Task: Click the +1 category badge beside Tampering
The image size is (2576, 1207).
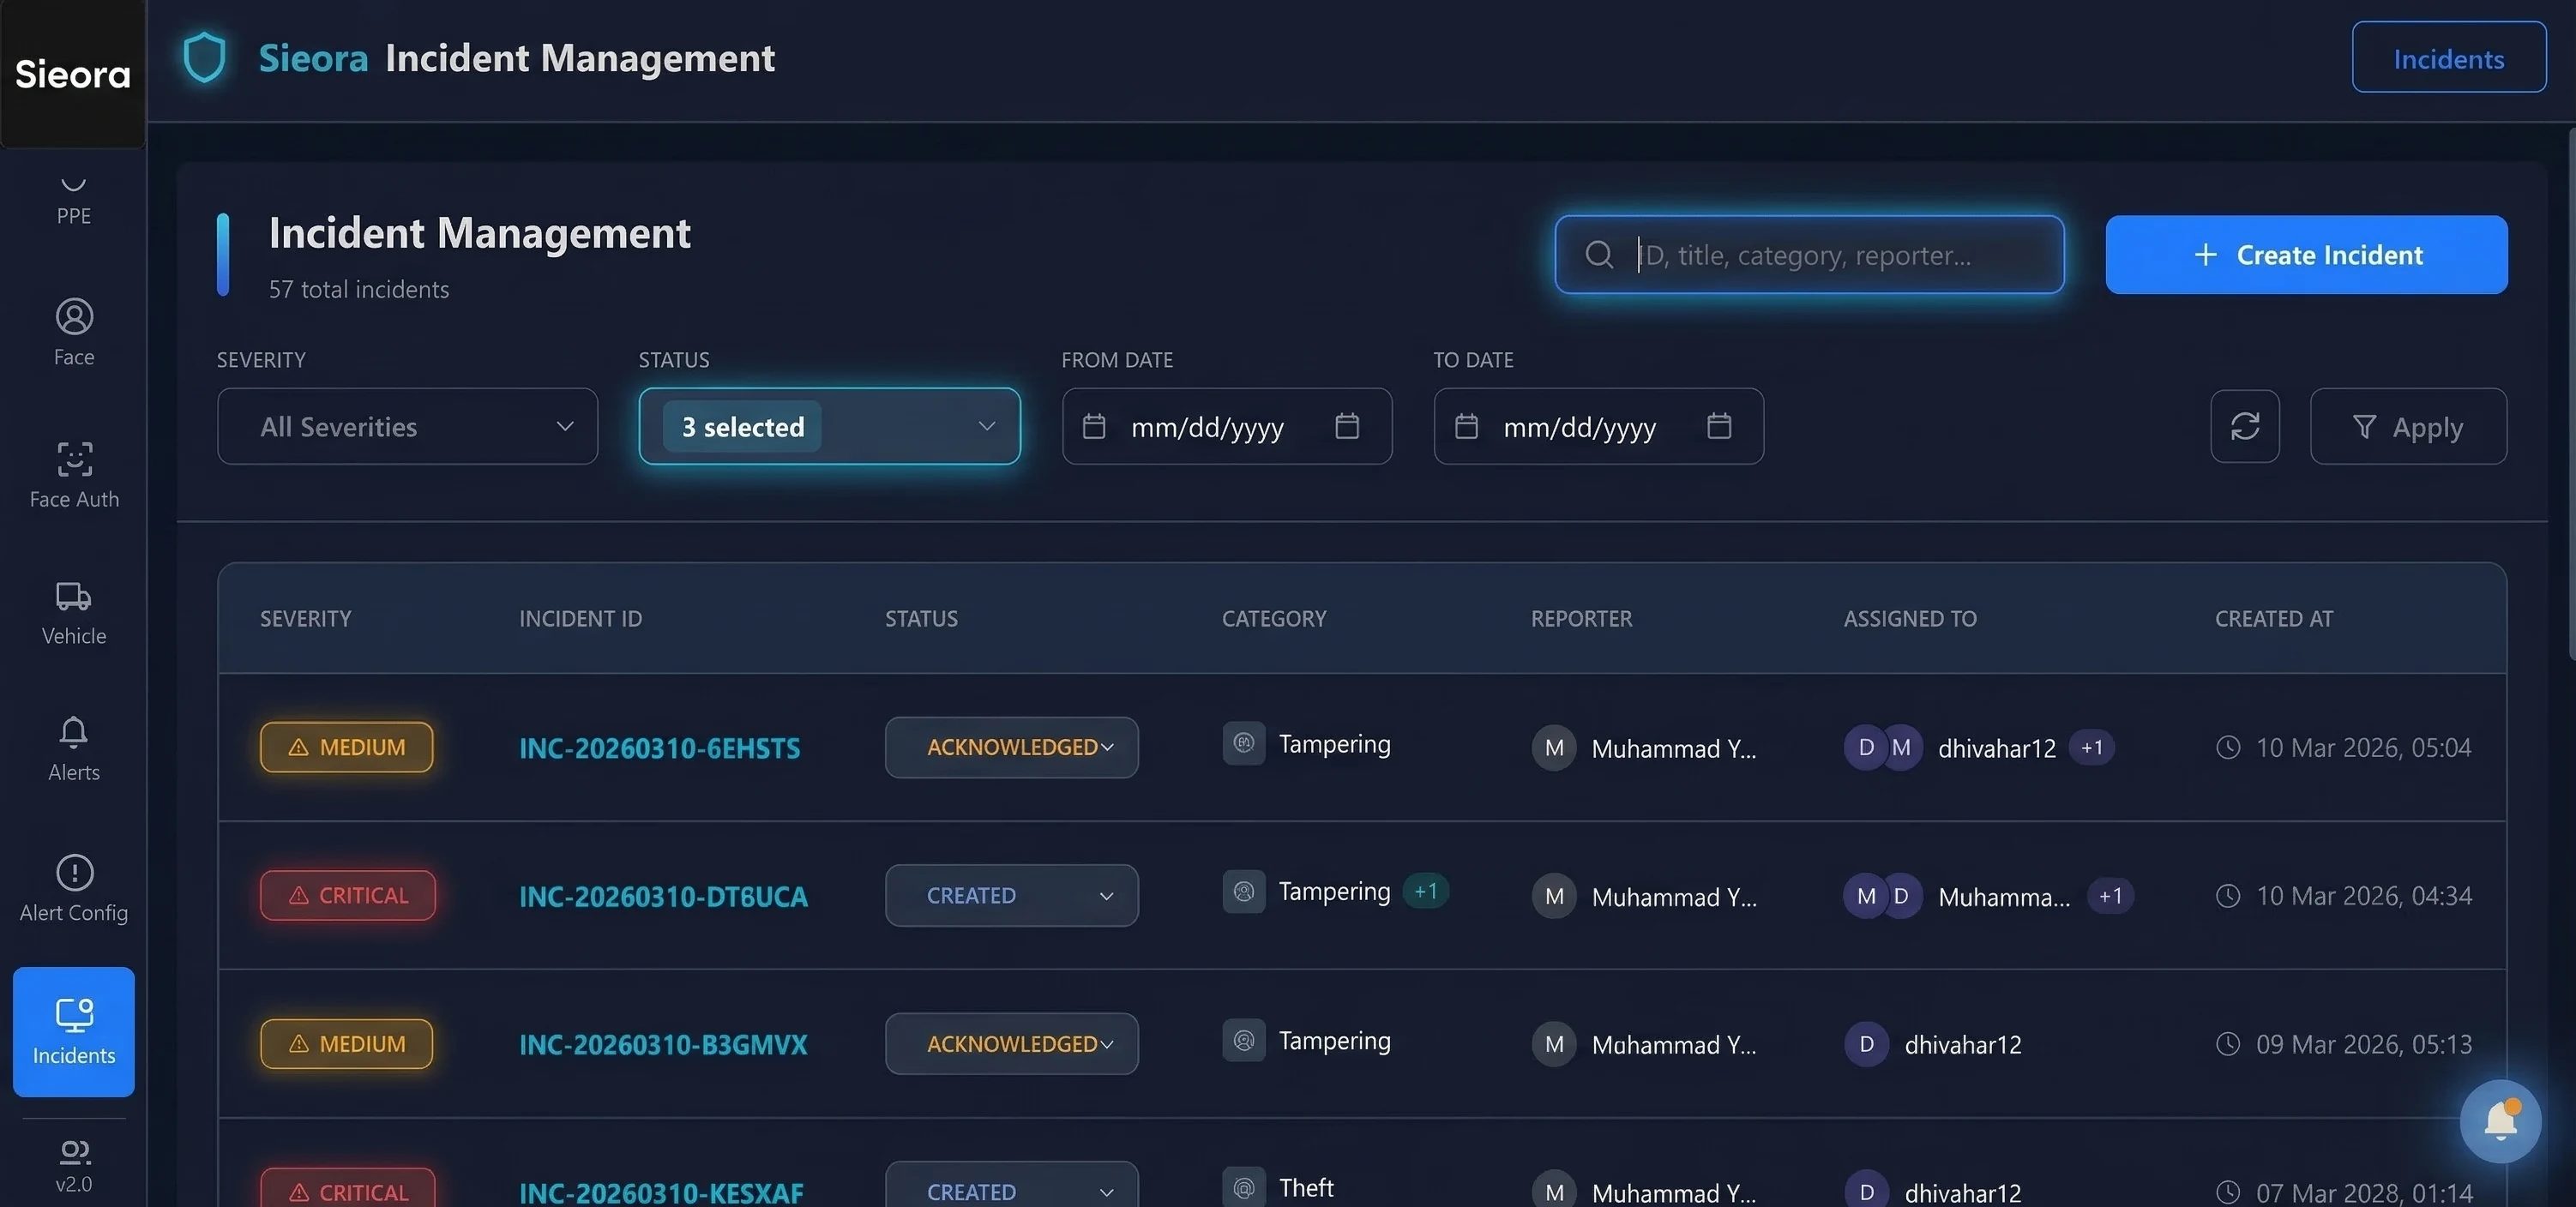Action: 1425,890
